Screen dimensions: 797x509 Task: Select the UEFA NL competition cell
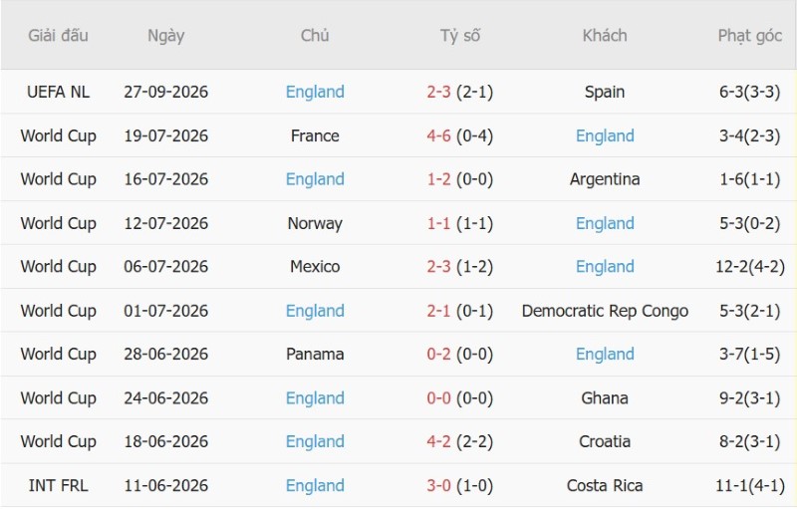tap(58, 92)
